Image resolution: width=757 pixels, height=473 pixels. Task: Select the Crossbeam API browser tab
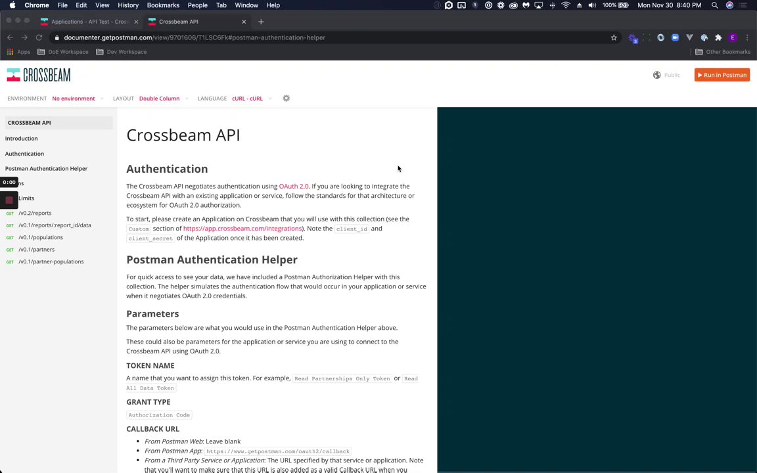click(x=197, y=22)
